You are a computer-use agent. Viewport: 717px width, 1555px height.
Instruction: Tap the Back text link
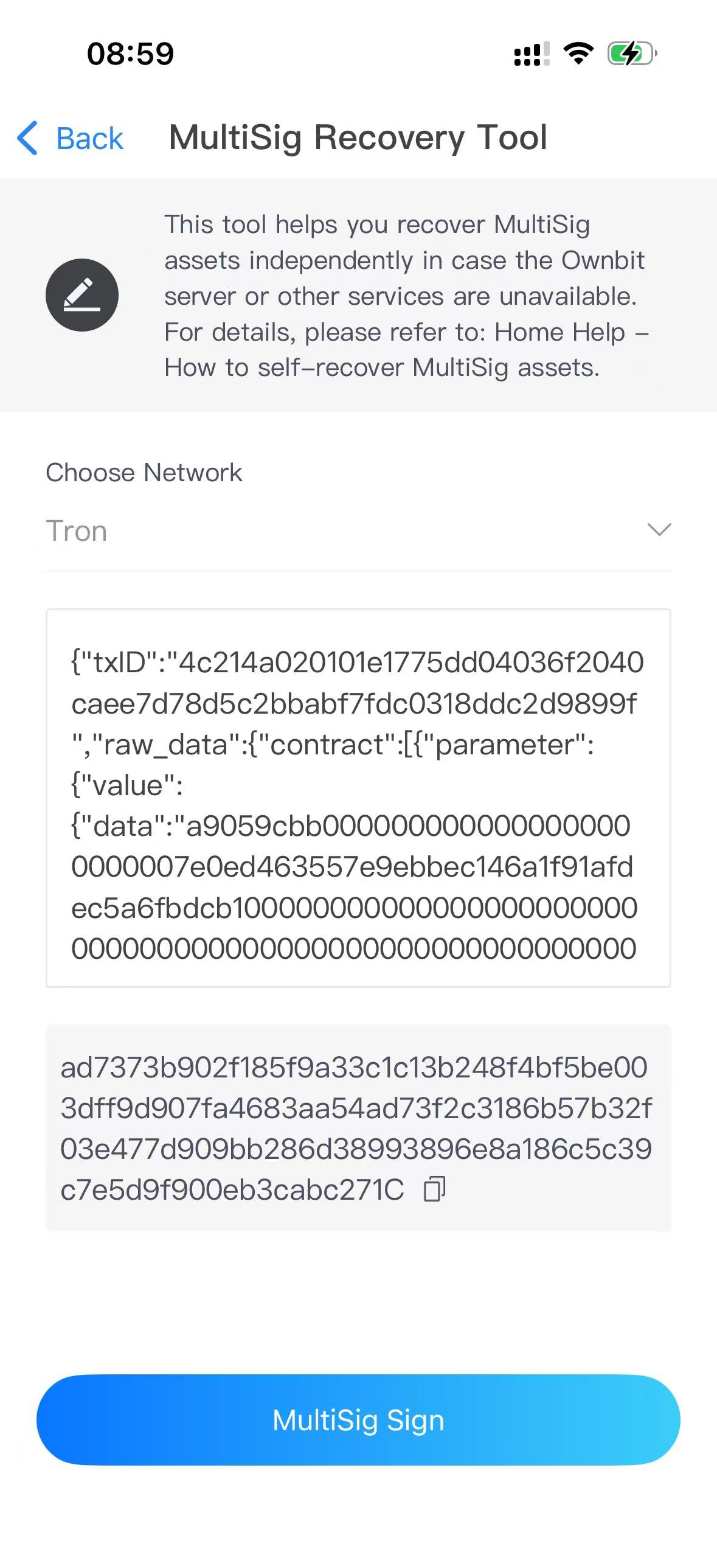[89, 139]
